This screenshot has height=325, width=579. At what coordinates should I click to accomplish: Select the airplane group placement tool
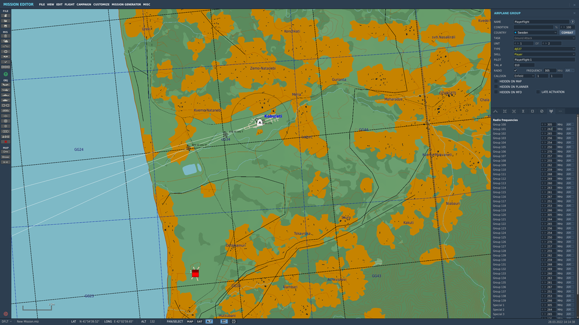point(6,85)
